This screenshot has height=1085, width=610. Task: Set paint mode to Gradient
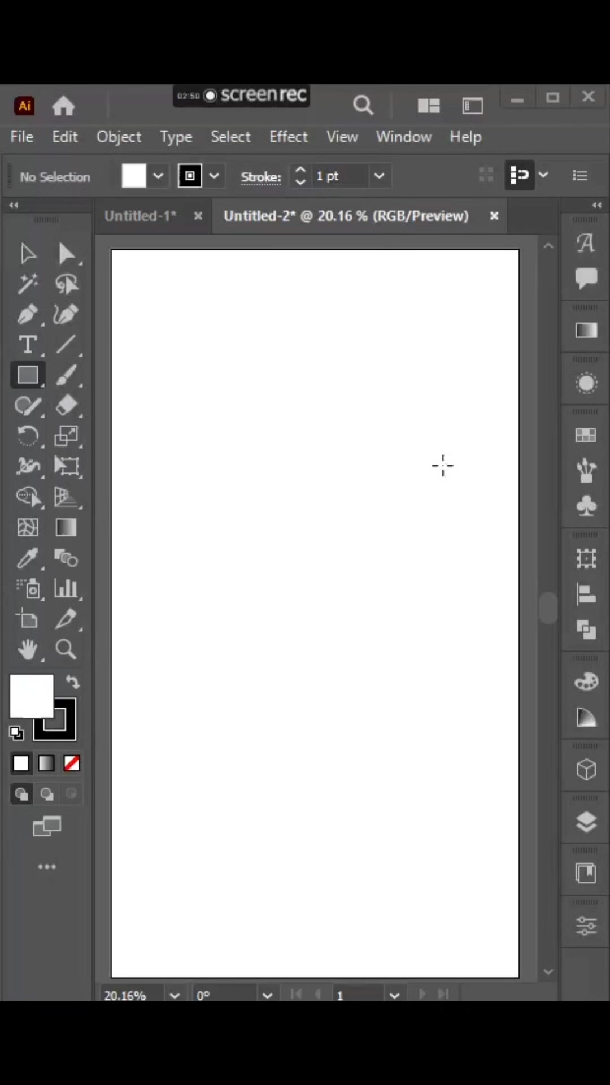(46, 763)
